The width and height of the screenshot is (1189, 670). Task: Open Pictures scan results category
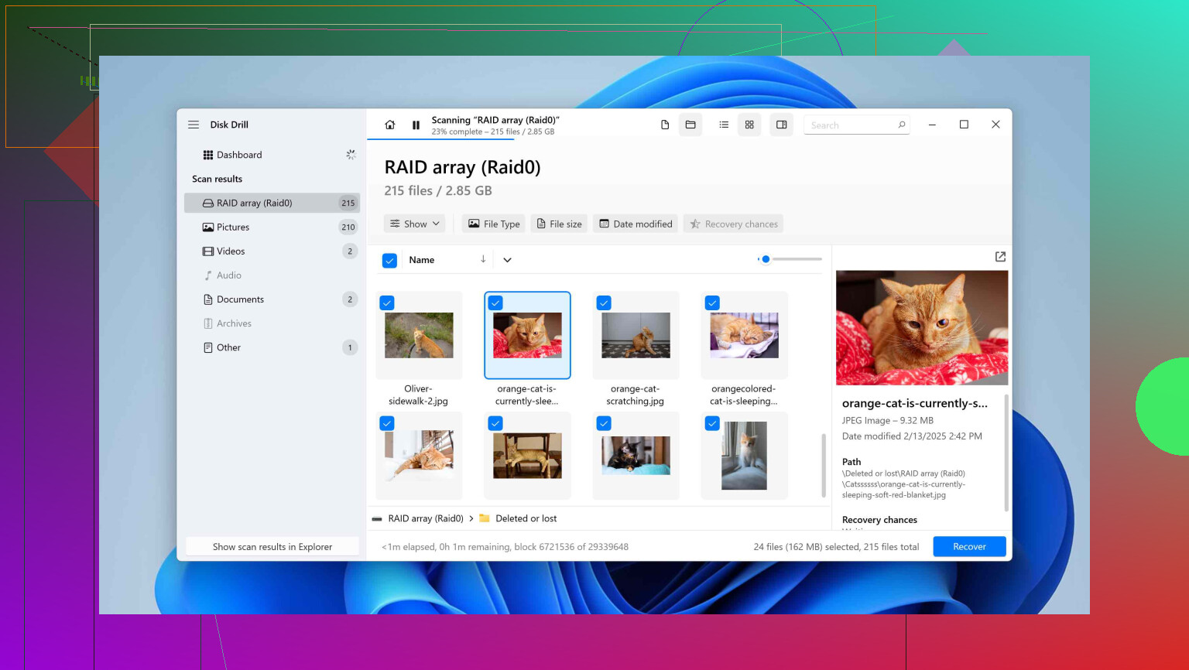point(233,227)
